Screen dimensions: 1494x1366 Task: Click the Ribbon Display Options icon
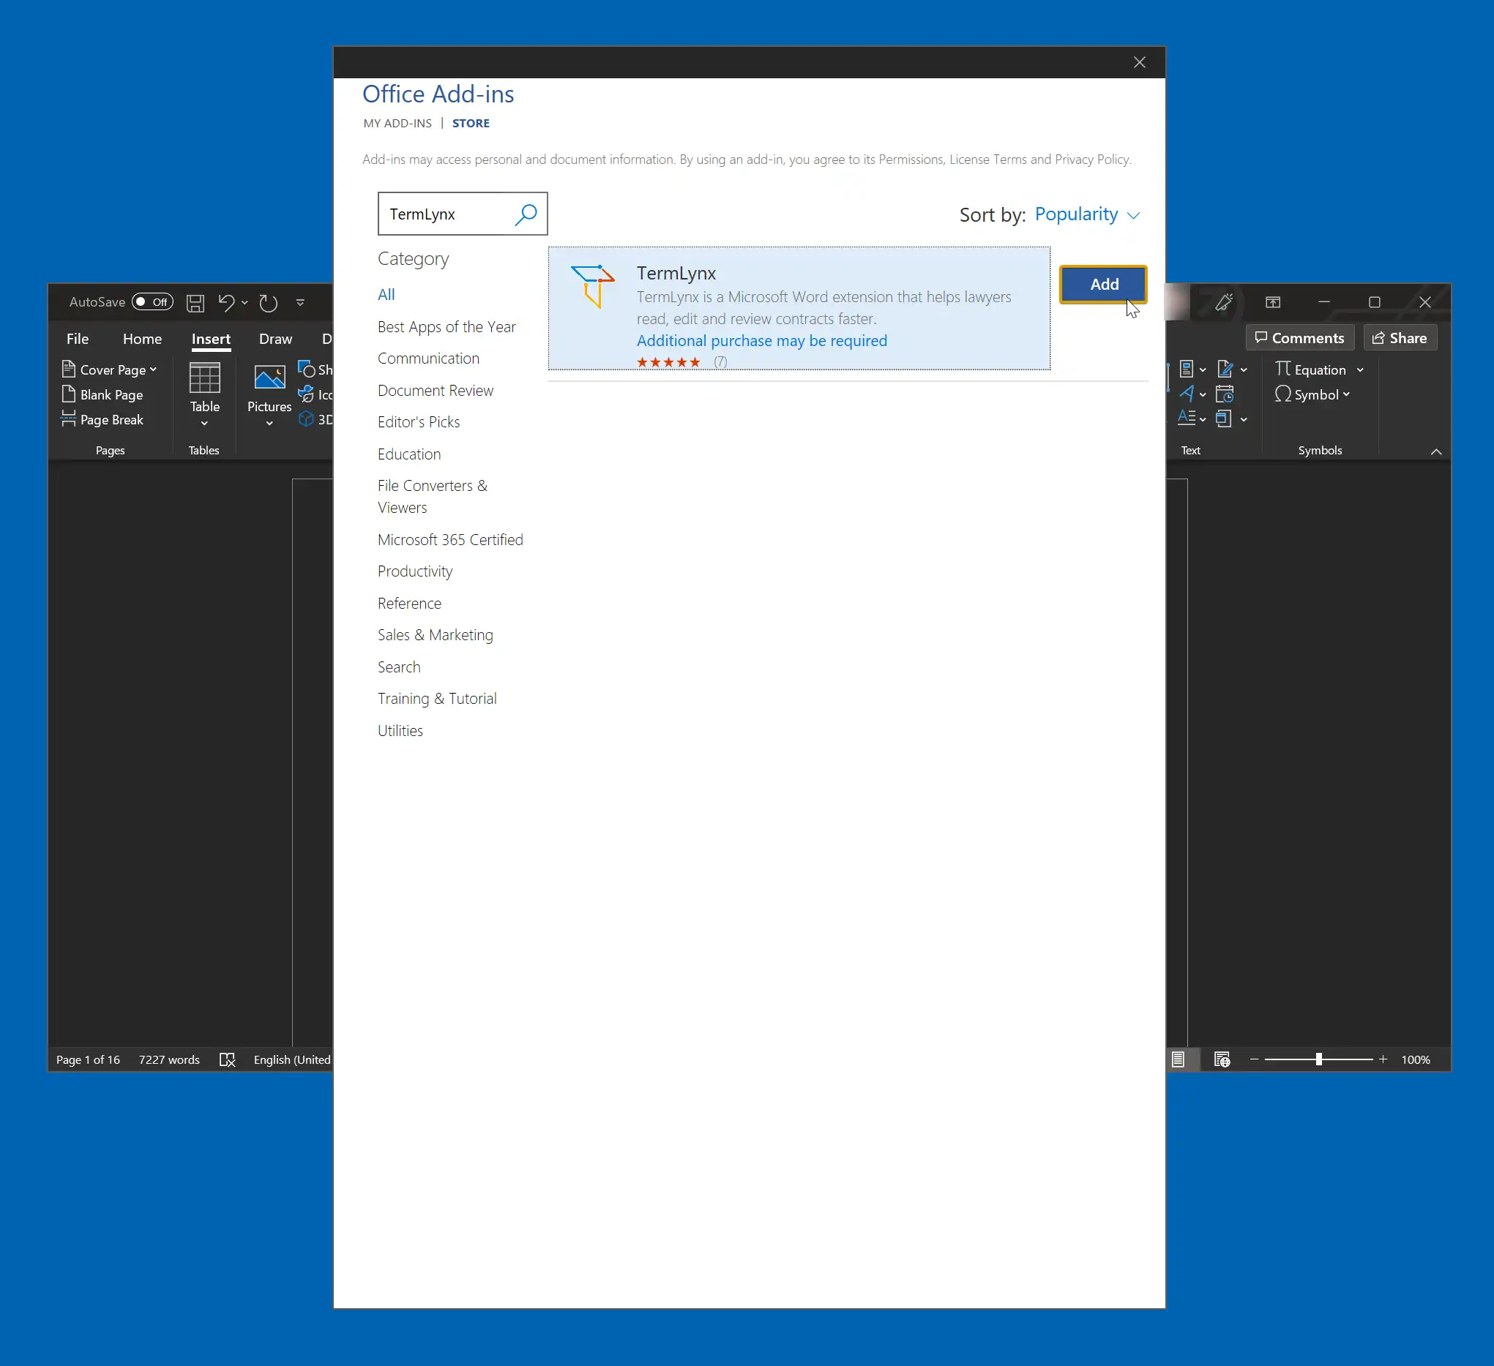1273,302
